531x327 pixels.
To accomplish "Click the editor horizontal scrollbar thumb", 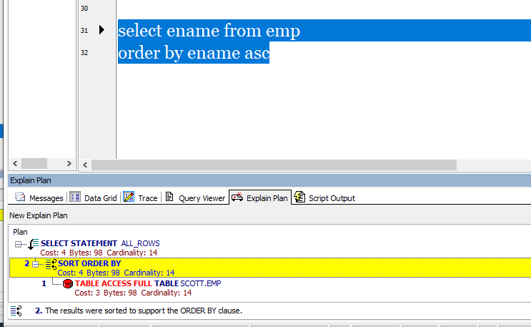I will pyautogui.click(x=274, y=165).
